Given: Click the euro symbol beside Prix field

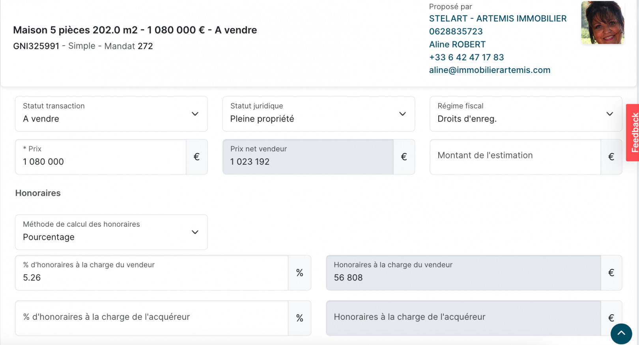Looking at the screenshot, I should pyautogui.click(x=196, y=157).
